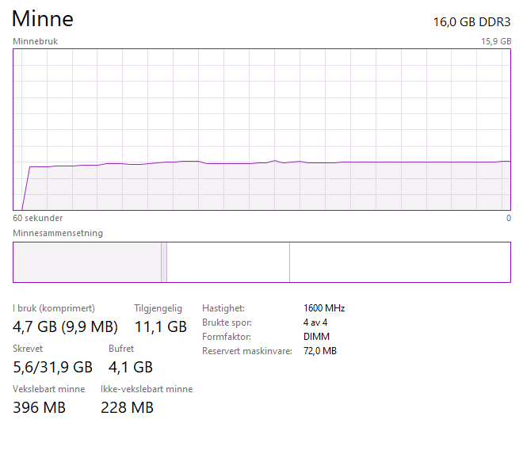This screenshot has height=458, width=523.
Task: Select the Bufret 4,1 GB value
Action: click(x=131, y=367)
